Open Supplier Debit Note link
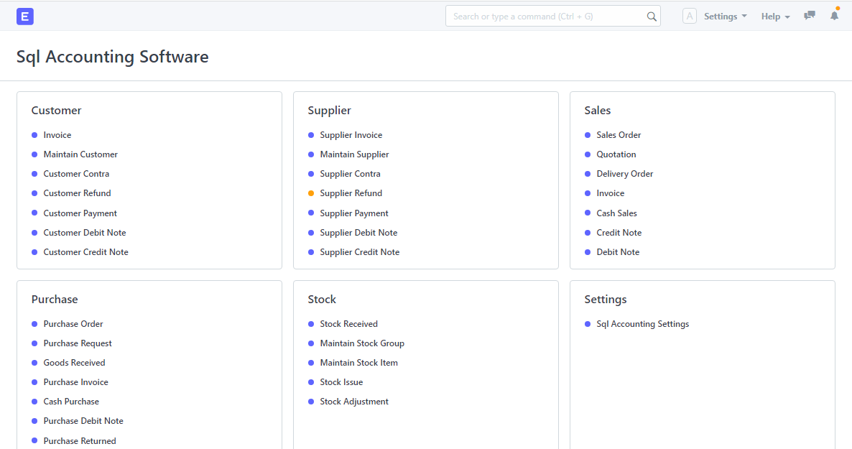The width and height of the screenshot is (852, 449). pyautogui.click(x=358, y=233)
